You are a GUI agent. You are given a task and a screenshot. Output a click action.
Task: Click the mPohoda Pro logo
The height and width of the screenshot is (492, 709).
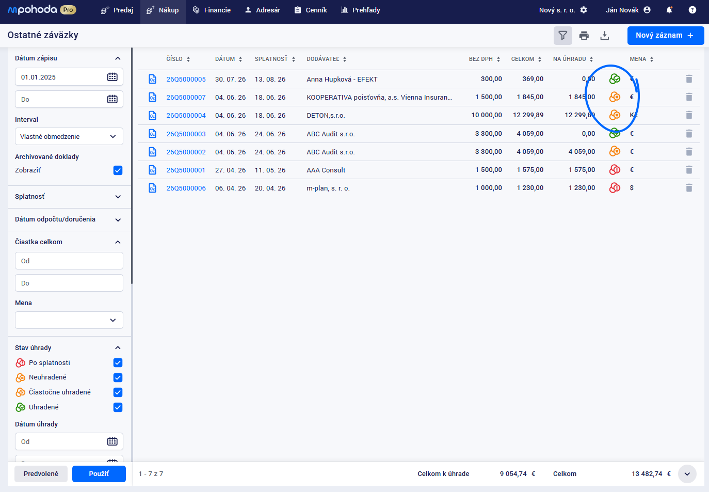click(42, 10)
